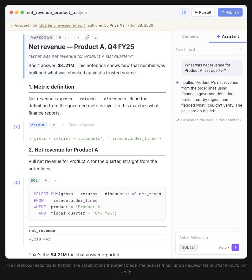The image size is (252, 280).
Task: Publish the notebook
Action: pyautogui.click(x=230, y=12)
